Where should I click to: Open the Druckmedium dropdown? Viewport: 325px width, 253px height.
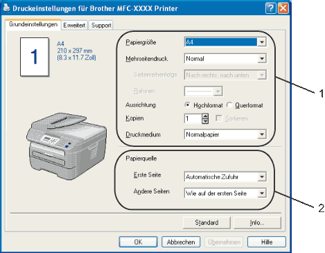coord(262,134)
